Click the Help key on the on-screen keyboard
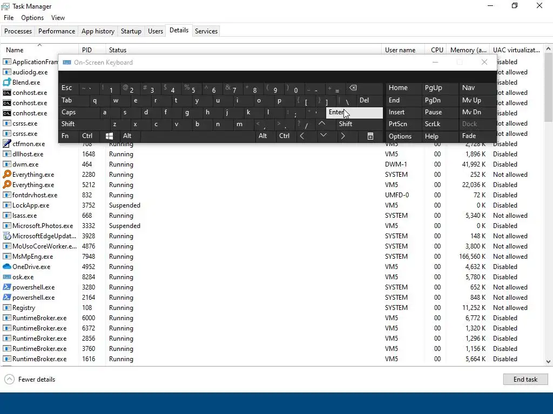The height and width of the screenshot is (414, 553). point(440,136)
